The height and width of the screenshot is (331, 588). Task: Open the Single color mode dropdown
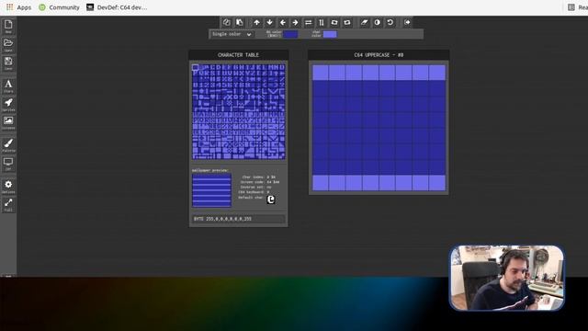click(x=232, y=34)
